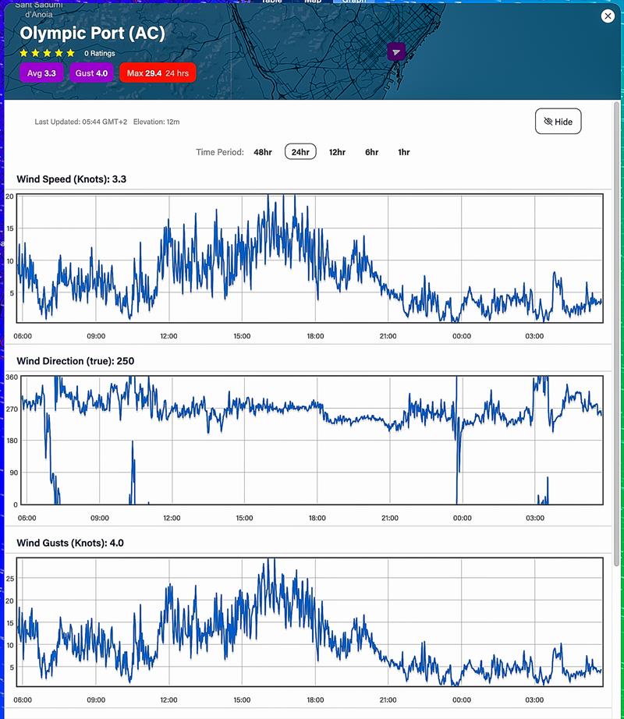Click the Gust 4.0 badge
Image resolution: width=624 pixels, height=719 pixels.
coord(91,73)
